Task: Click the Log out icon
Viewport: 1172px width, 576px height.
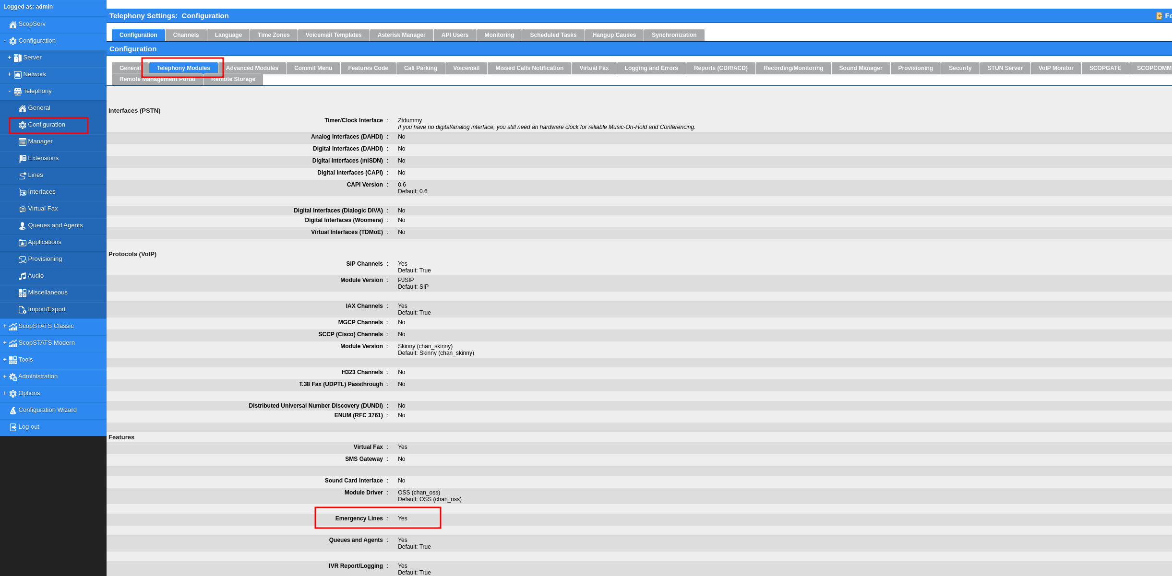Action: pos(13,427)
